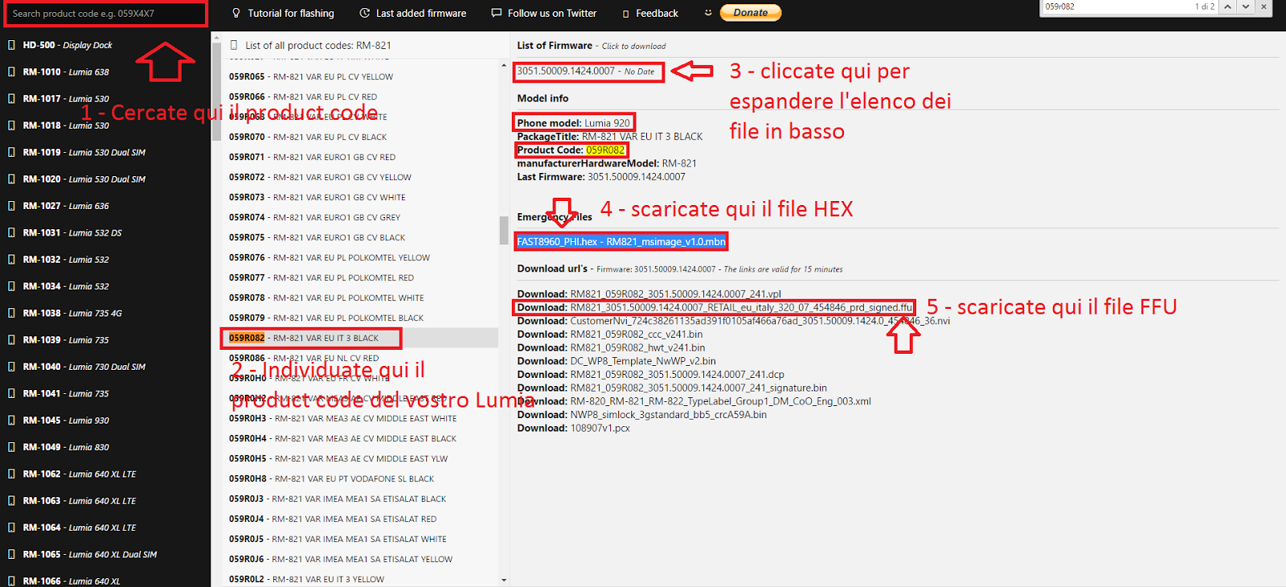Click the phone icon beside RM-1039
This screenshot has width=1286, height=587.
[11, 339]
